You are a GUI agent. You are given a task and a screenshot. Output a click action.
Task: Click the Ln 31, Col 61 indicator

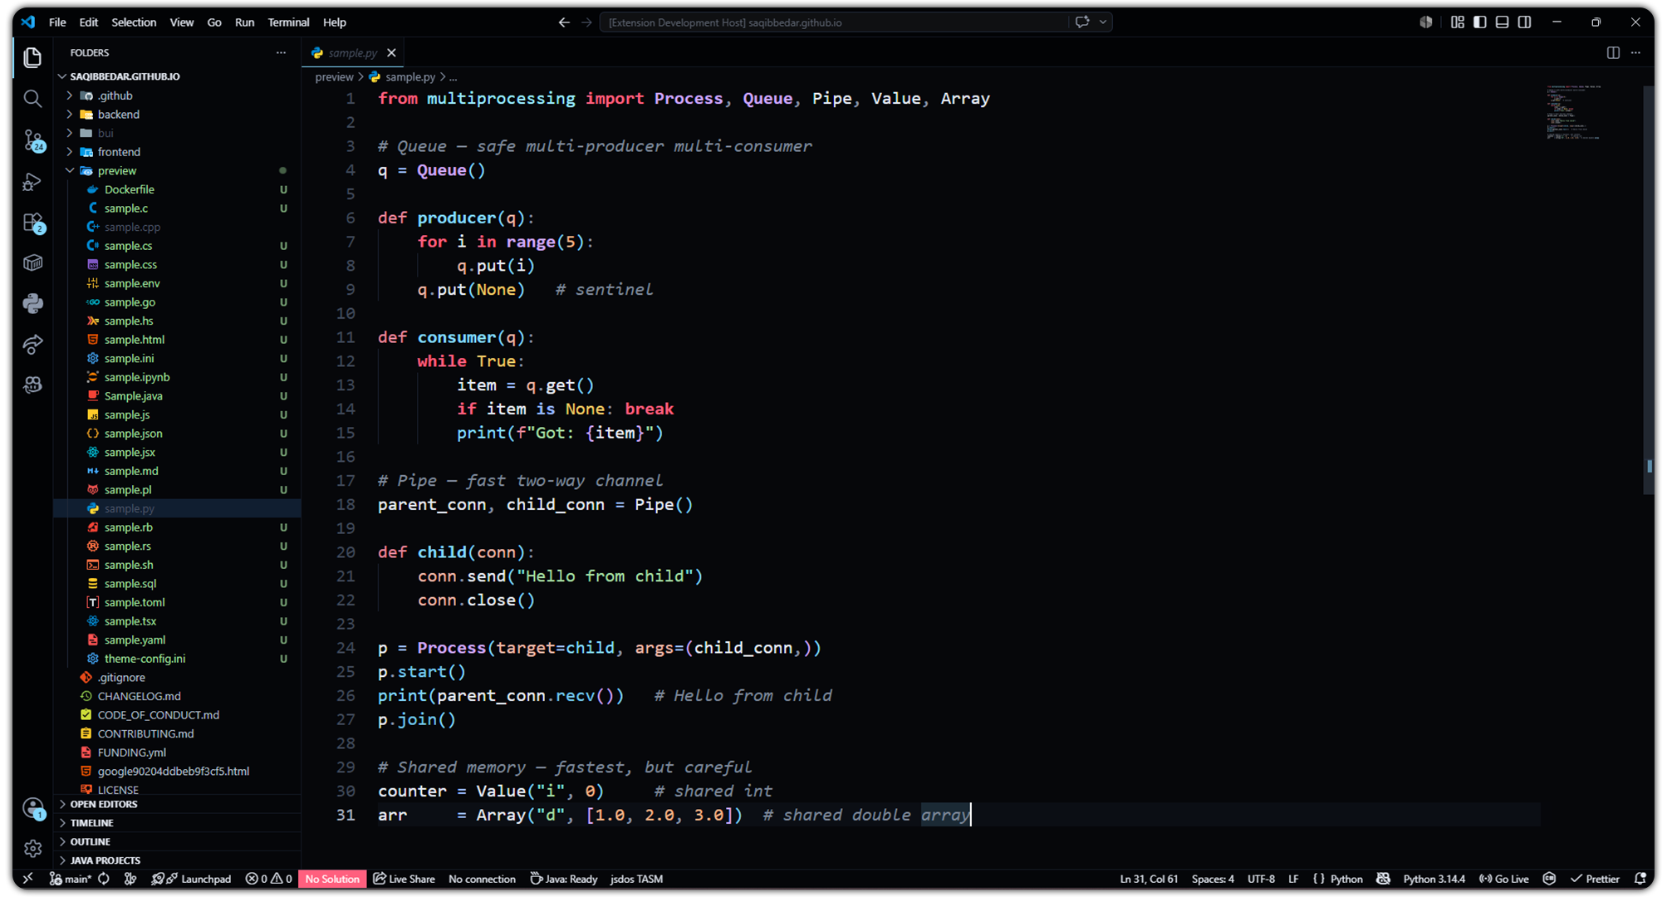pos(1149,879)
